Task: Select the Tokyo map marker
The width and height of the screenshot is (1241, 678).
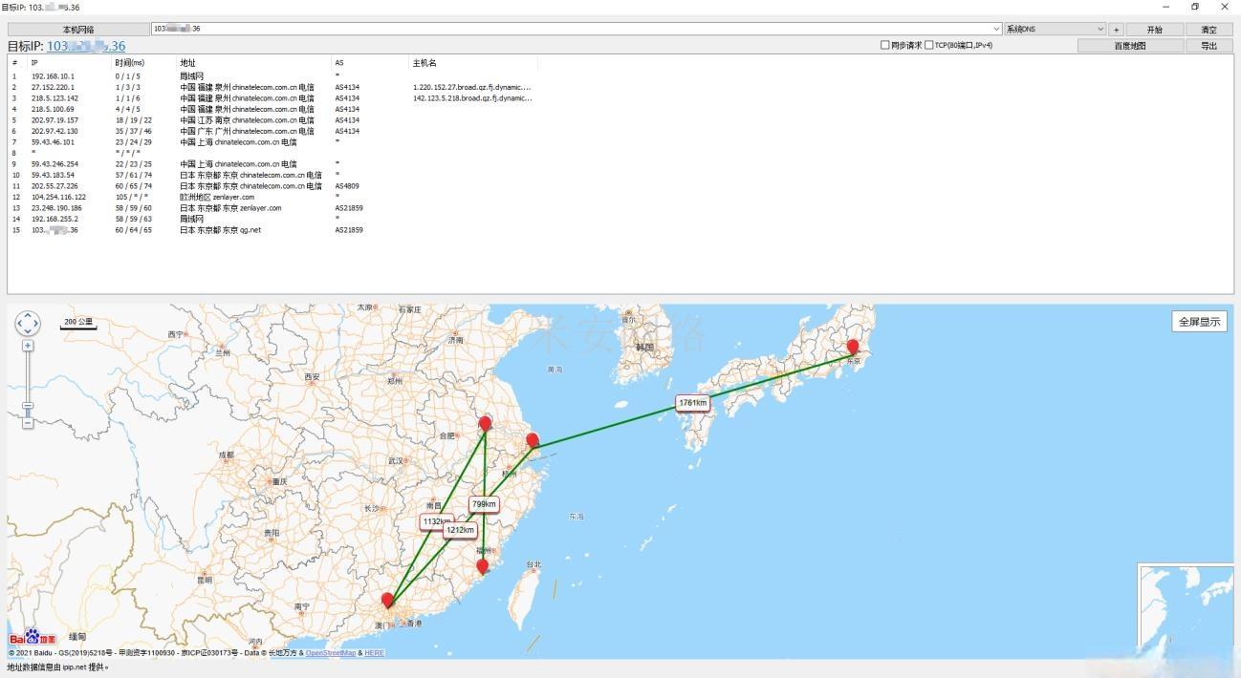Action: coord(853,348)
